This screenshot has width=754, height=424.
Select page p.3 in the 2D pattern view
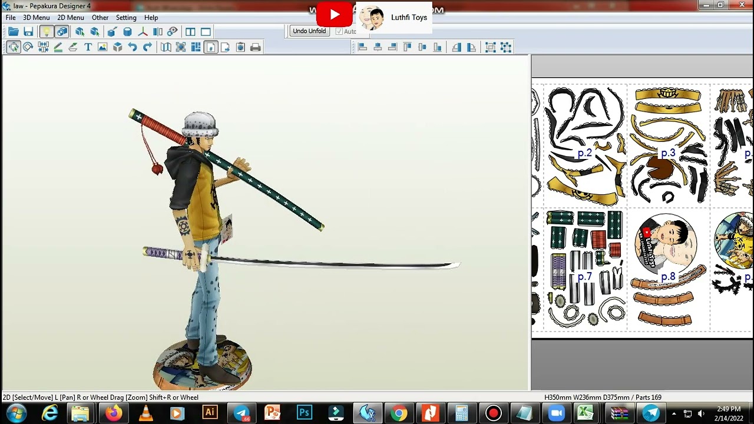[668, 153]
